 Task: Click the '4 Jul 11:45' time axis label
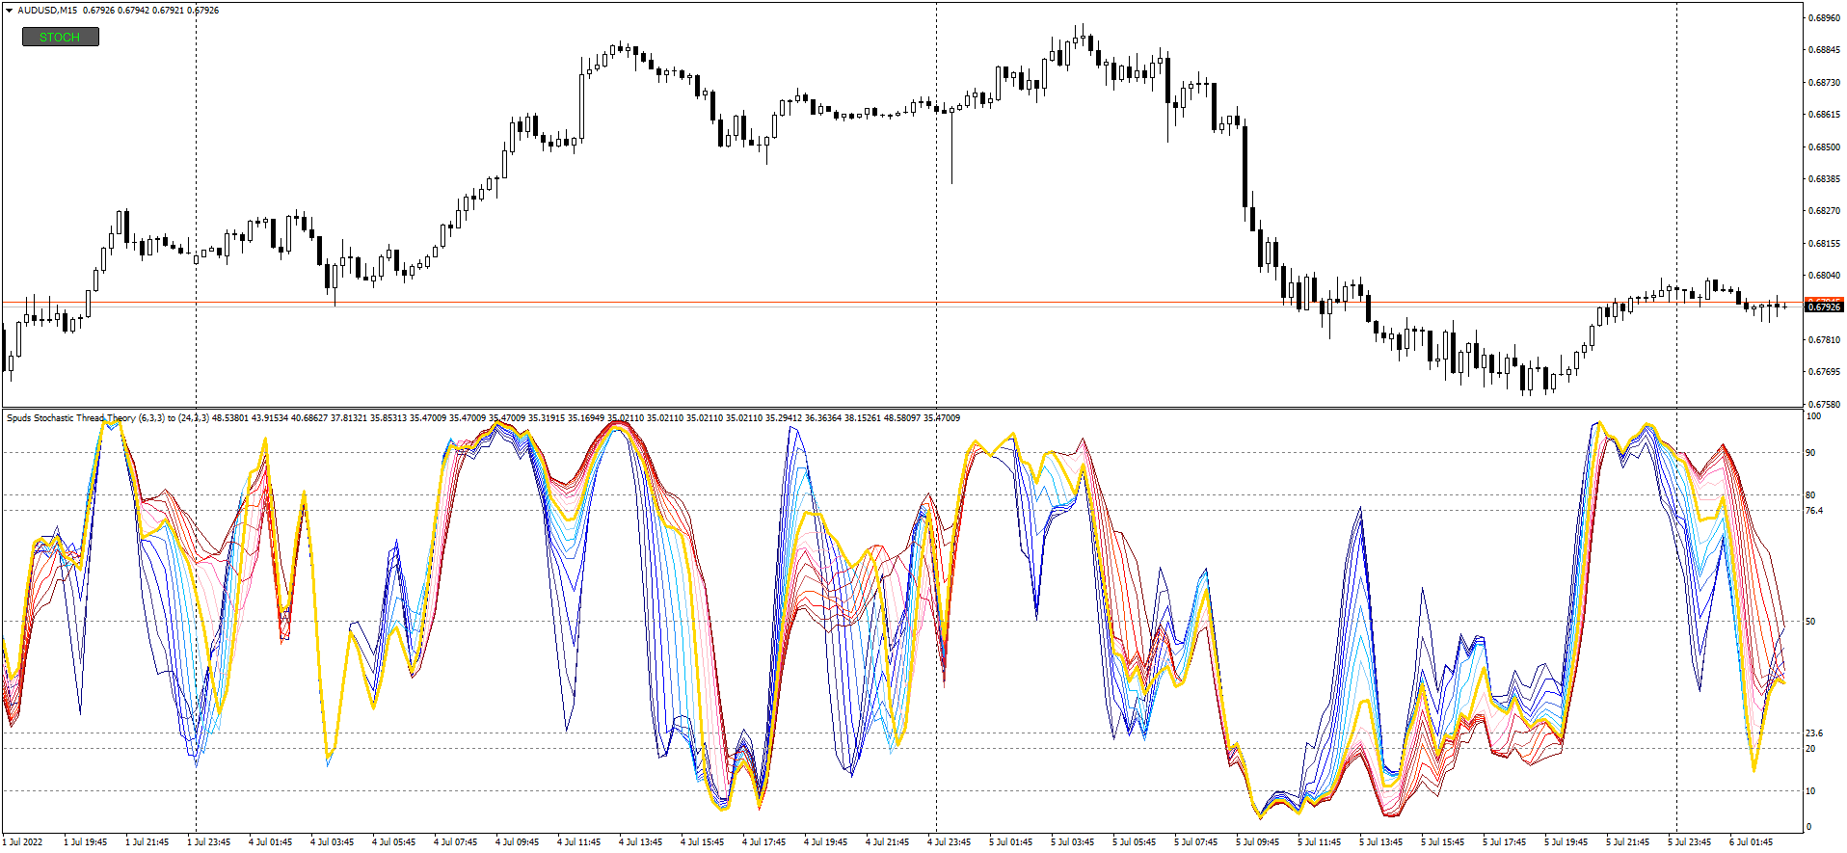[579, 842]
